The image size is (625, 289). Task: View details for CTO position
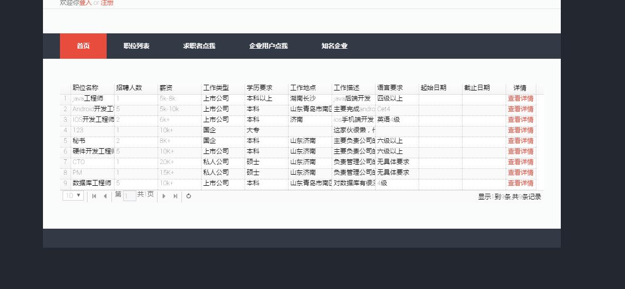click(x=520, y=162)
